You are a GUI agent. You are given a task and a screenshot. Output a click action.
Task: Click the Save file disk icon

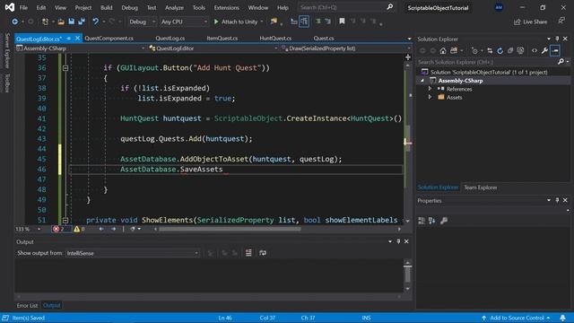click(71, 22)
